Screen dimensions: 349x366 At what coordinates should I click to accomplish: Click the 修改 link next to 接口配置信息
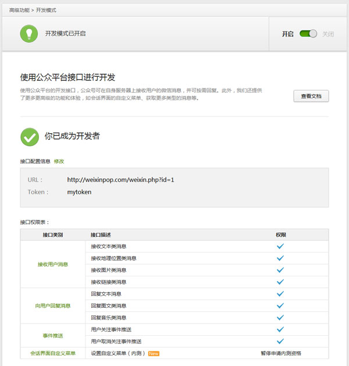(x=59, y=161)
